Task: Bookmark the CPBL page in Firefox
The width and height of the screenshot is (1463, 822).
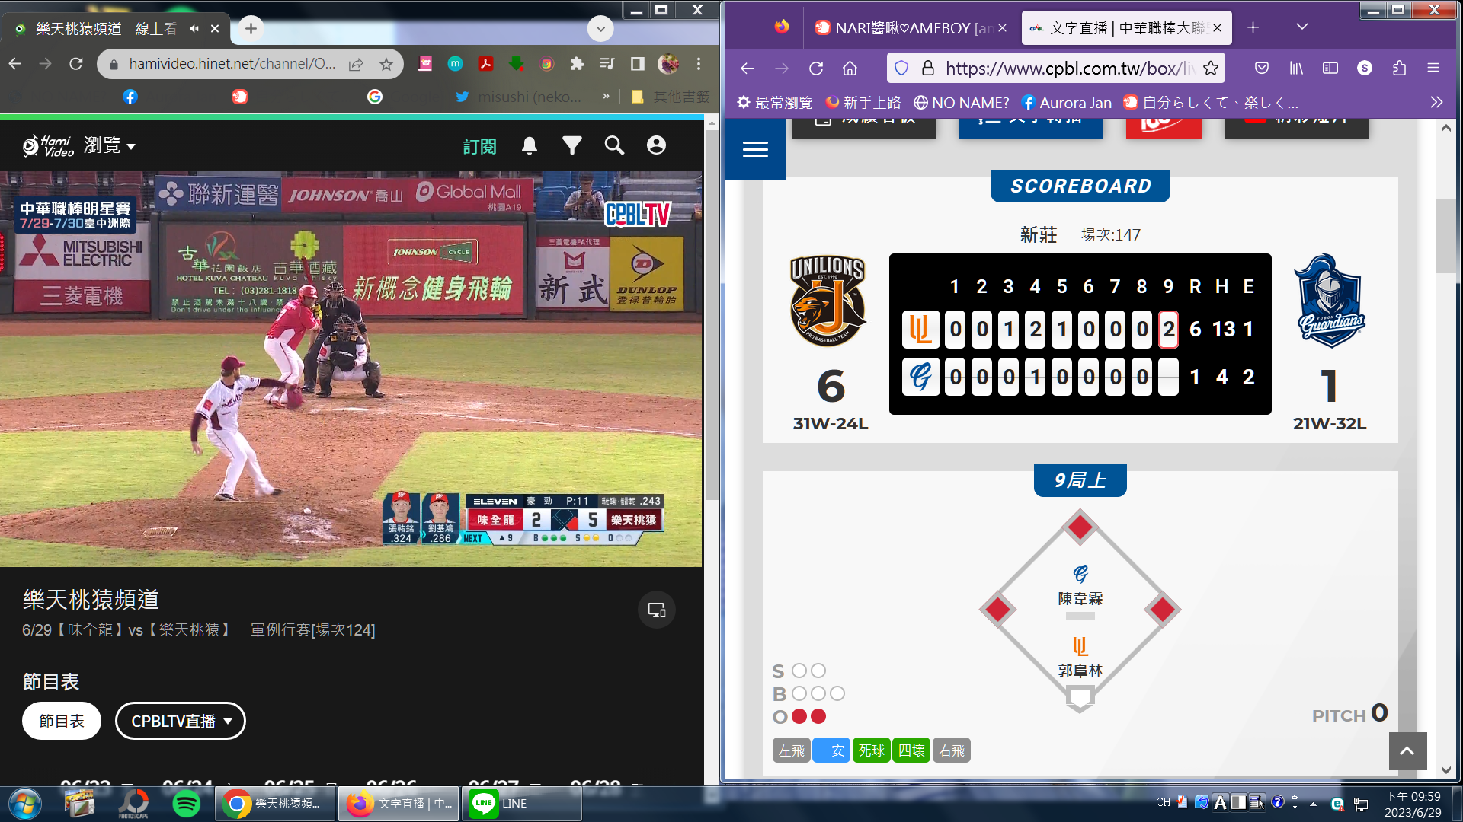Action: pyautogui.click(x=1211, y=68)
